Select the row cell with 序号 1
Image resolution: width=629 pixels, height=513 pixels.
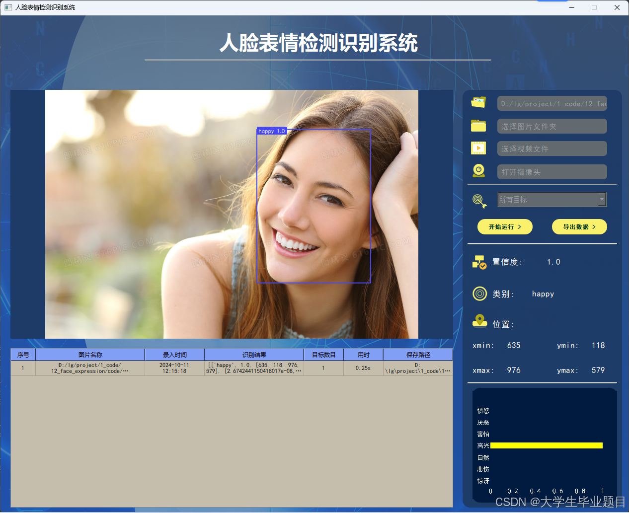(23, 368)
